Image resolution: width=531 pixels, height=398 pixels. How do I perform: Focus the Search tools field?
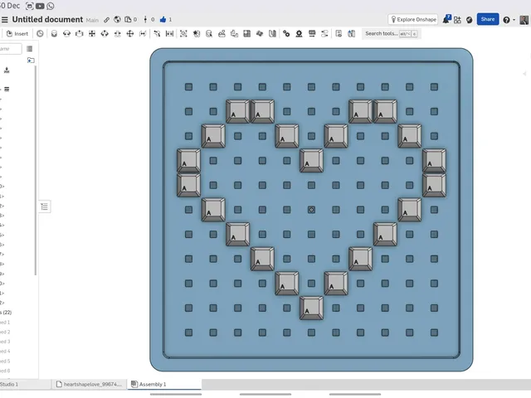tap(391, 33)
